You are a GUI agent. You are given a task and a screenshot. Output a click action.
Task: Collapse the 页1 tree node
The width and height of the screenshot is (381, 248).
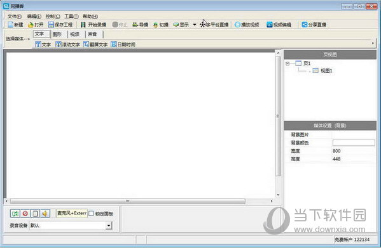[x=287, y=63]
